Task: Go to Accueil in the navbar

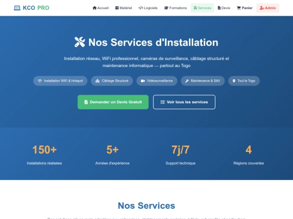Action: point(100,8)
